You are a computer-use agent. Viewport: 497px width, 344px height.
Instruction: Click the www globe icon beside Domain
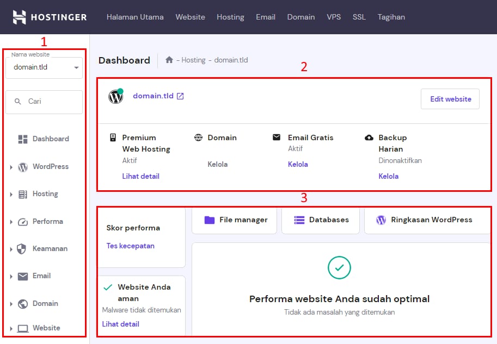[199, 137]
